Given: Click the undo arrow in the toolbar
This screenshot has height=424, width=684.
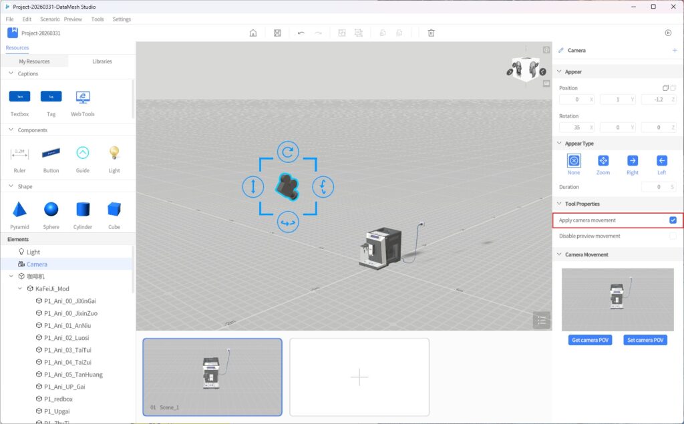Looking at the screenshot, I should click(x=301, y=33).
